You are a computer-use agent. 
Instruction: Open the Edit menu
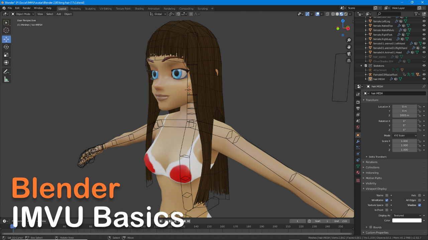pyautogui.click(x=17, y=8)
